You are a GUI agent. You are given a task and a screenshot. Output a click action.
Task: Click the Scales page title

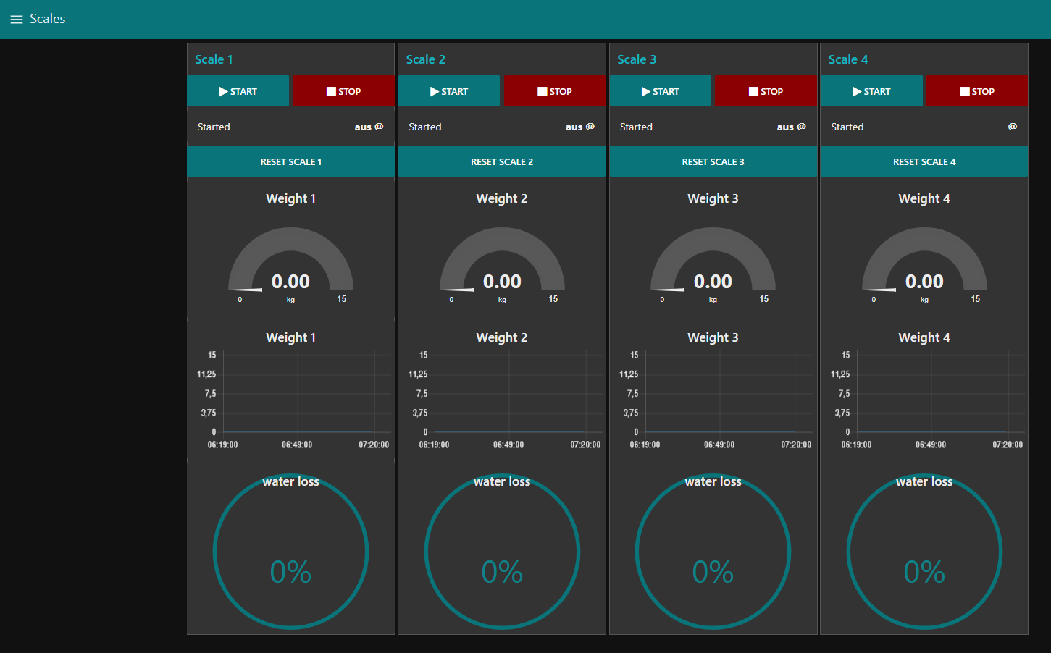(x=48, y=19)
